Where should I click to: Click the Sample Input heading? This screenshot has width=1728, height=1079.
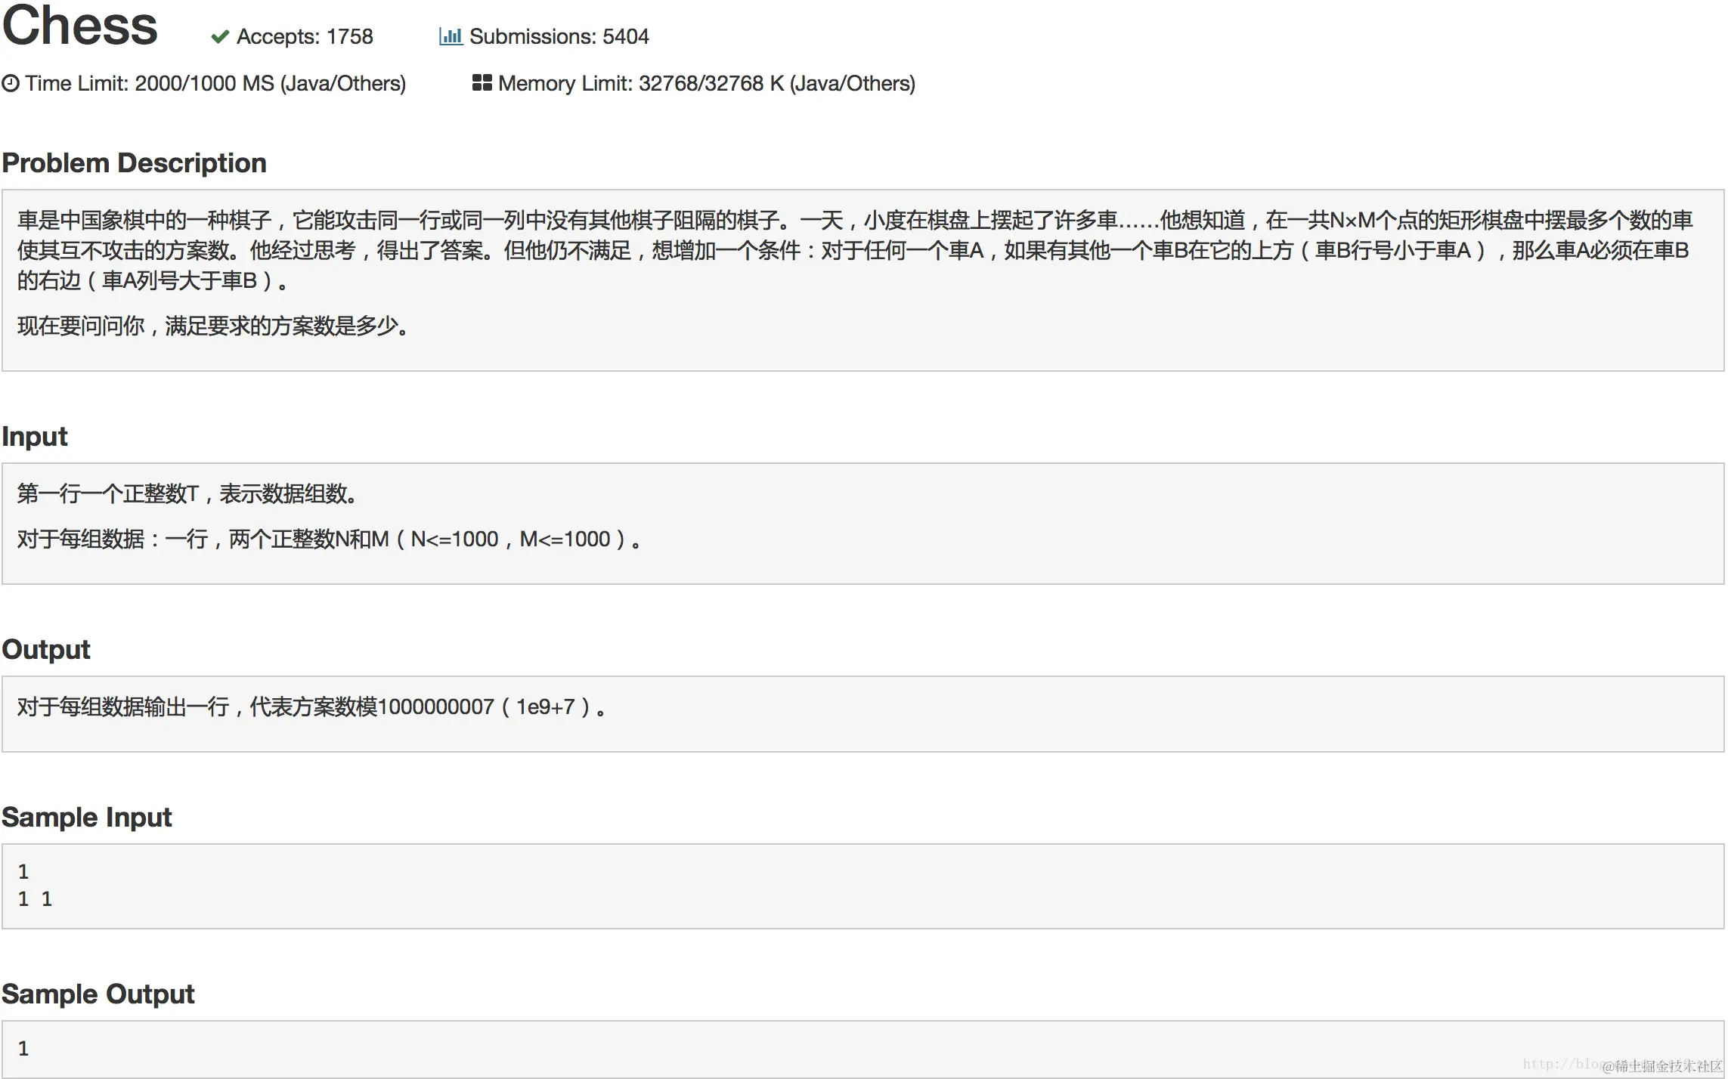tap(87, 817)
